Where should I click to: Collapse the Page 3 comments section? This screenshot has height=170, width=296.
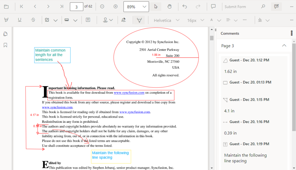tap(284, 46)
